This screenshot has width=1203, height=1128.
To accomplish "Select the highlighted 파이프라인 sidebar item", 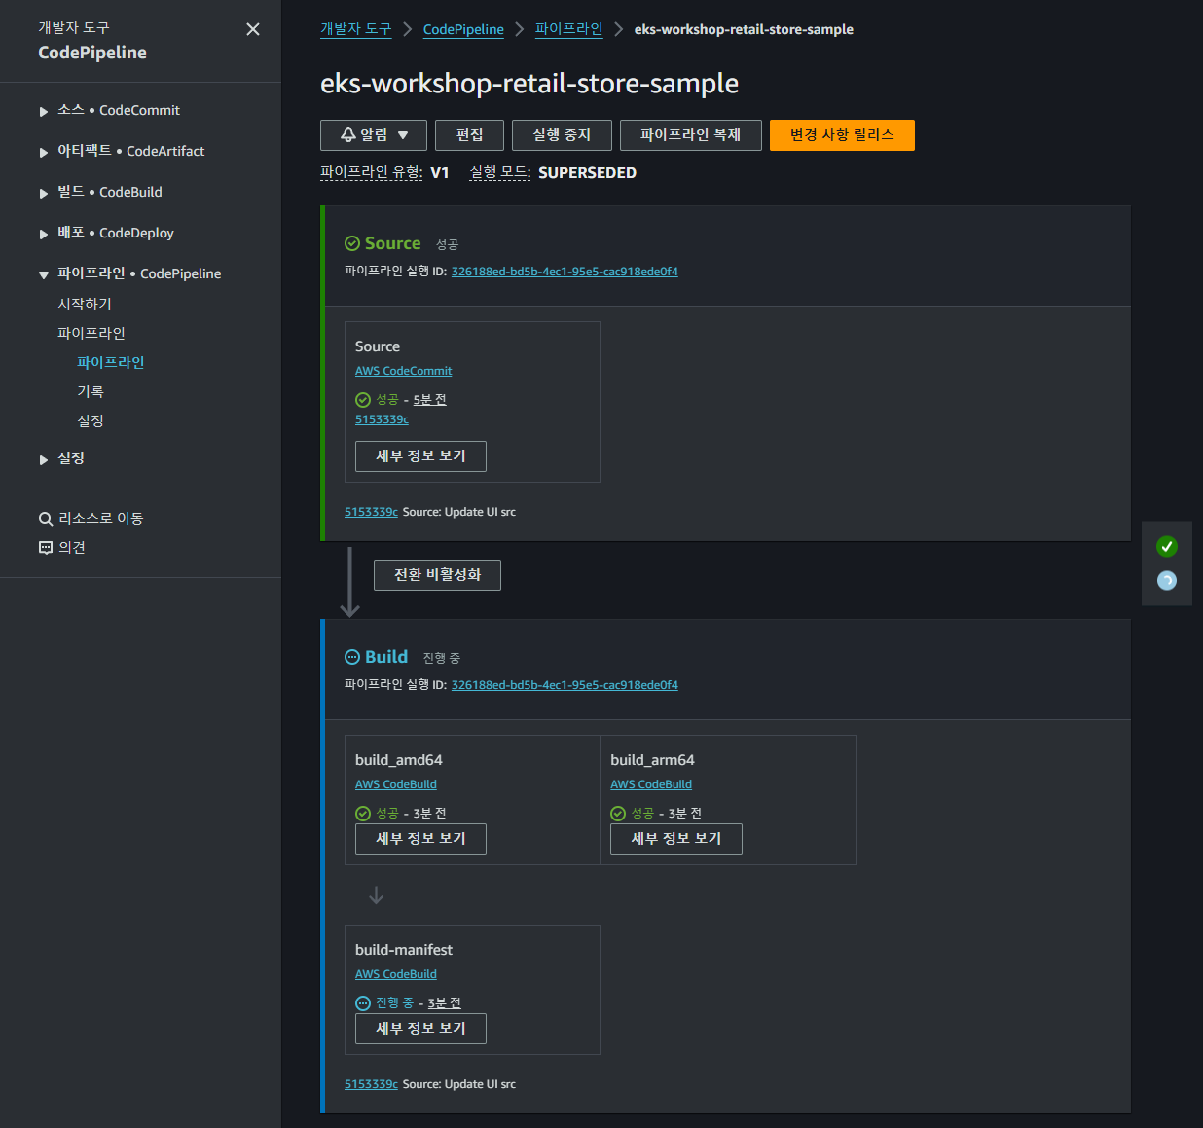I will [110, 362].
